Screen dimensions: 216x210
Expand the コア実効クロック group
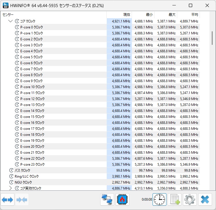click(x=10, y=188)
